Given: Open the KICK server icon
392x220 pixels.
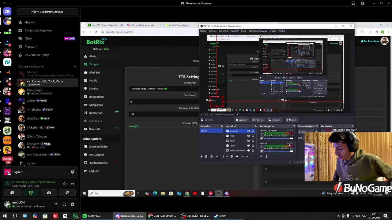Looking at the screenshot, I should [7, 32].
